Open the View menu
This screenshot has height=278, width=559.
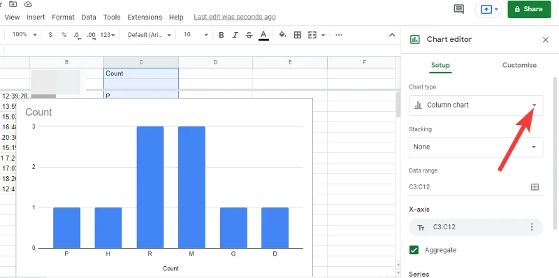(x=12, y=17)
